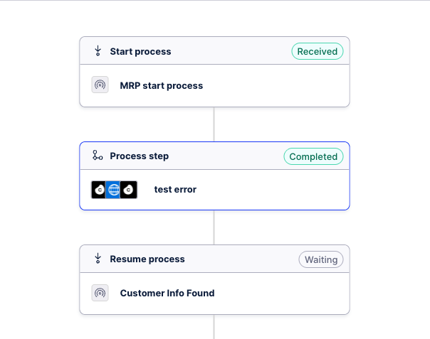
Task: Open the test error step
Action: 175,190
